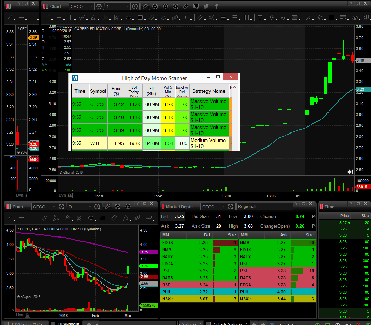Open interval clock menu in main chart
Screen dimensions: 371x325
click(135, 6)
